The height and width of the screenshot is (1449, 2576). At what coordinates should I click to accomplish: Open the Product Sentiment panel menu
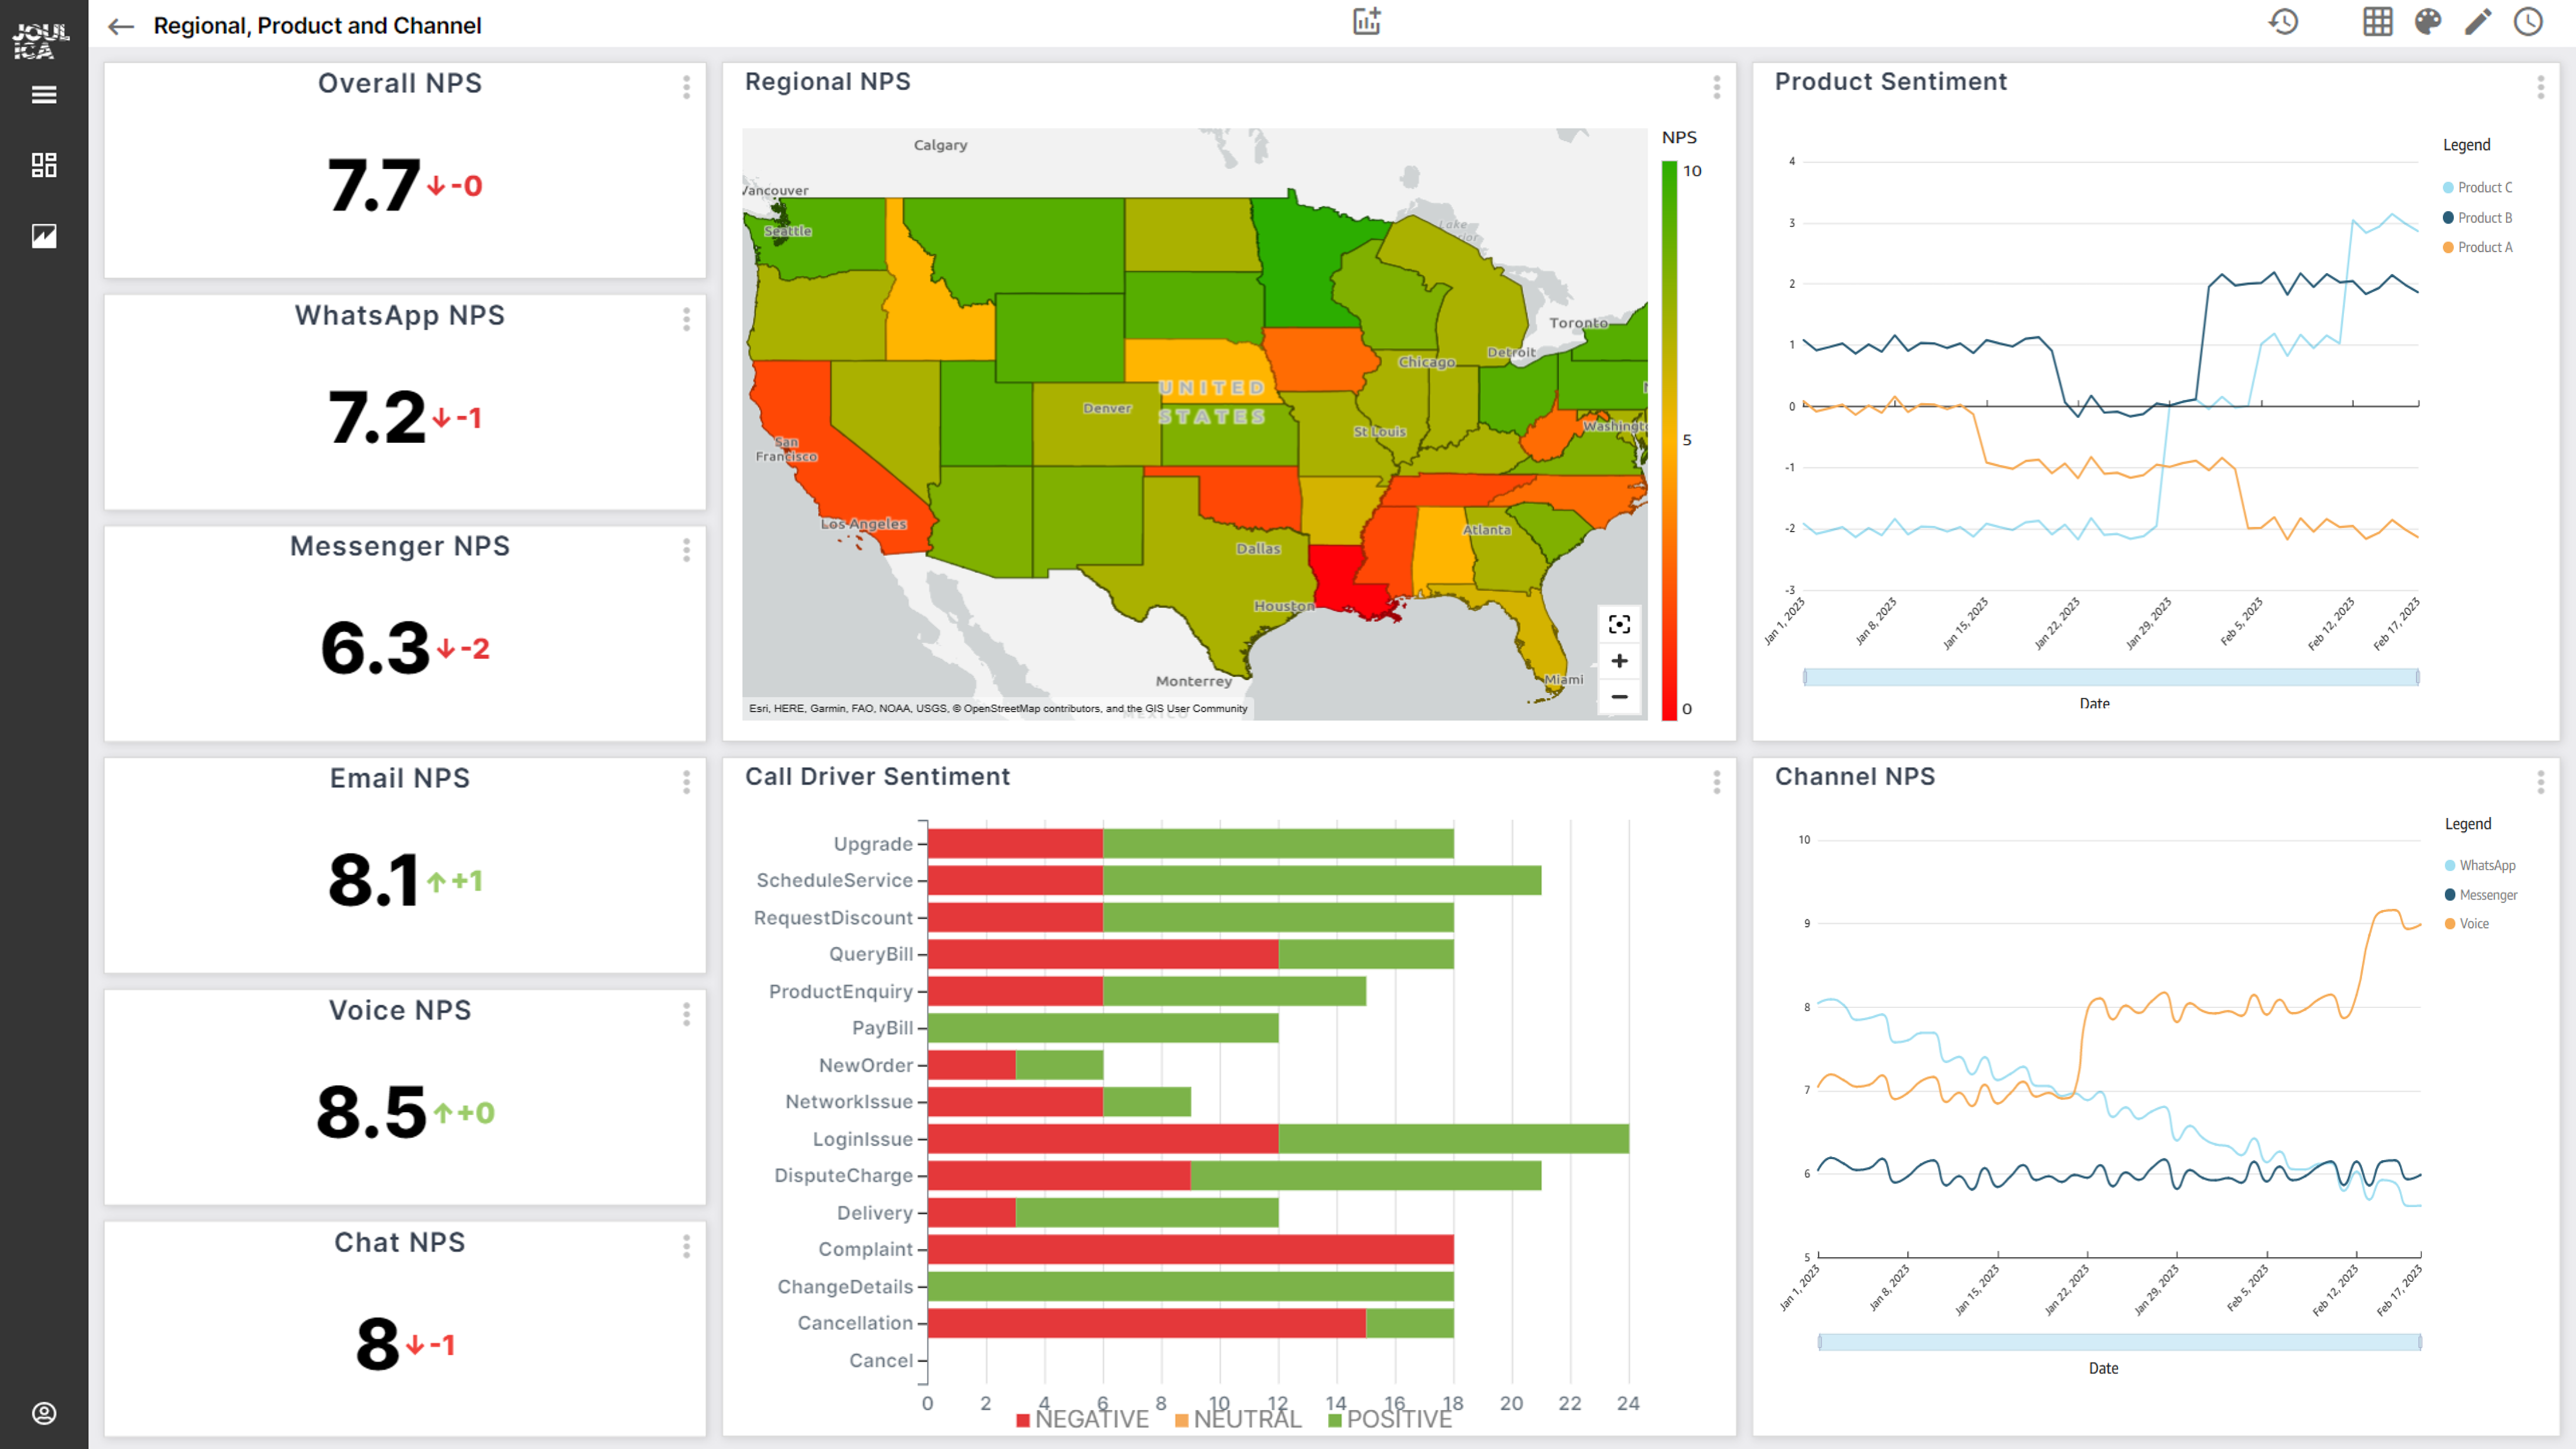(2541, 88)
